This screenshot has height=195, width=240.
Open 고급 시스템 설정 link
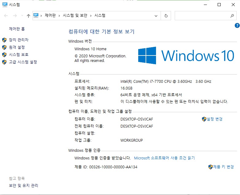[x=23, y=62]
